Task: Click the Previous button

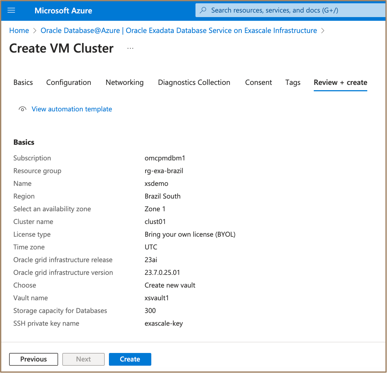Action: tap(34, 359)
